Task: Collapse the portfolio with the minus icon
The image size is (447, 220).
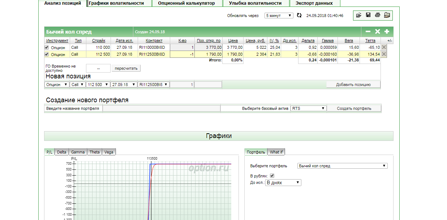Action: click(x=368, y=32)
